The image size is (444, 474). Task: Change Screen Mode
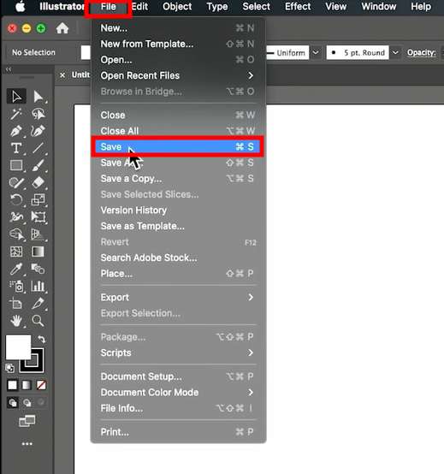tap(27, 421)
